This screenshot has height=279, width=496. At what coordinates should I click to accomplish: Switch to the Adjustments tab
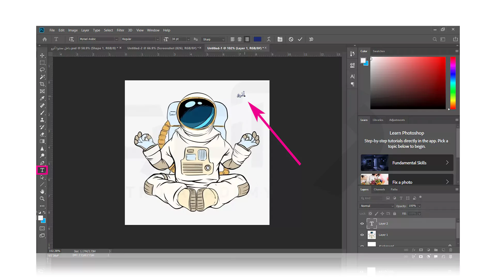point(397,120)
